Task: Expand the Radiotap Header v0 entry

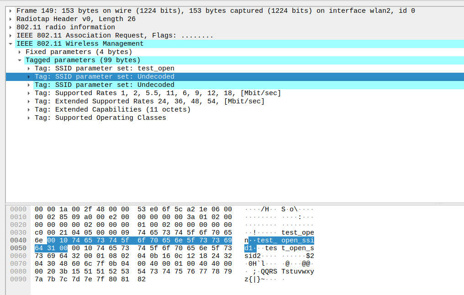Action: 11,19
